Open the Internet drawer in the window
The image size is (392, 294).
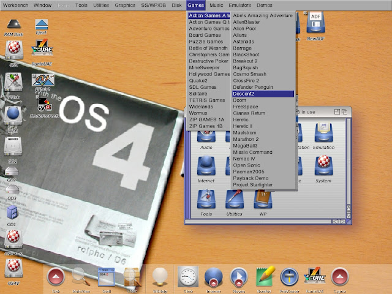tap(206, 165)
